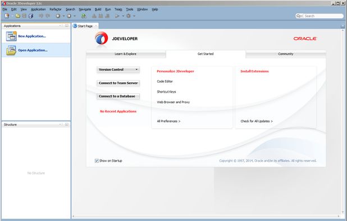Click the Cancel build toolbar icon
This screenshot has height=221, width=347.
(x=108, y=16)
